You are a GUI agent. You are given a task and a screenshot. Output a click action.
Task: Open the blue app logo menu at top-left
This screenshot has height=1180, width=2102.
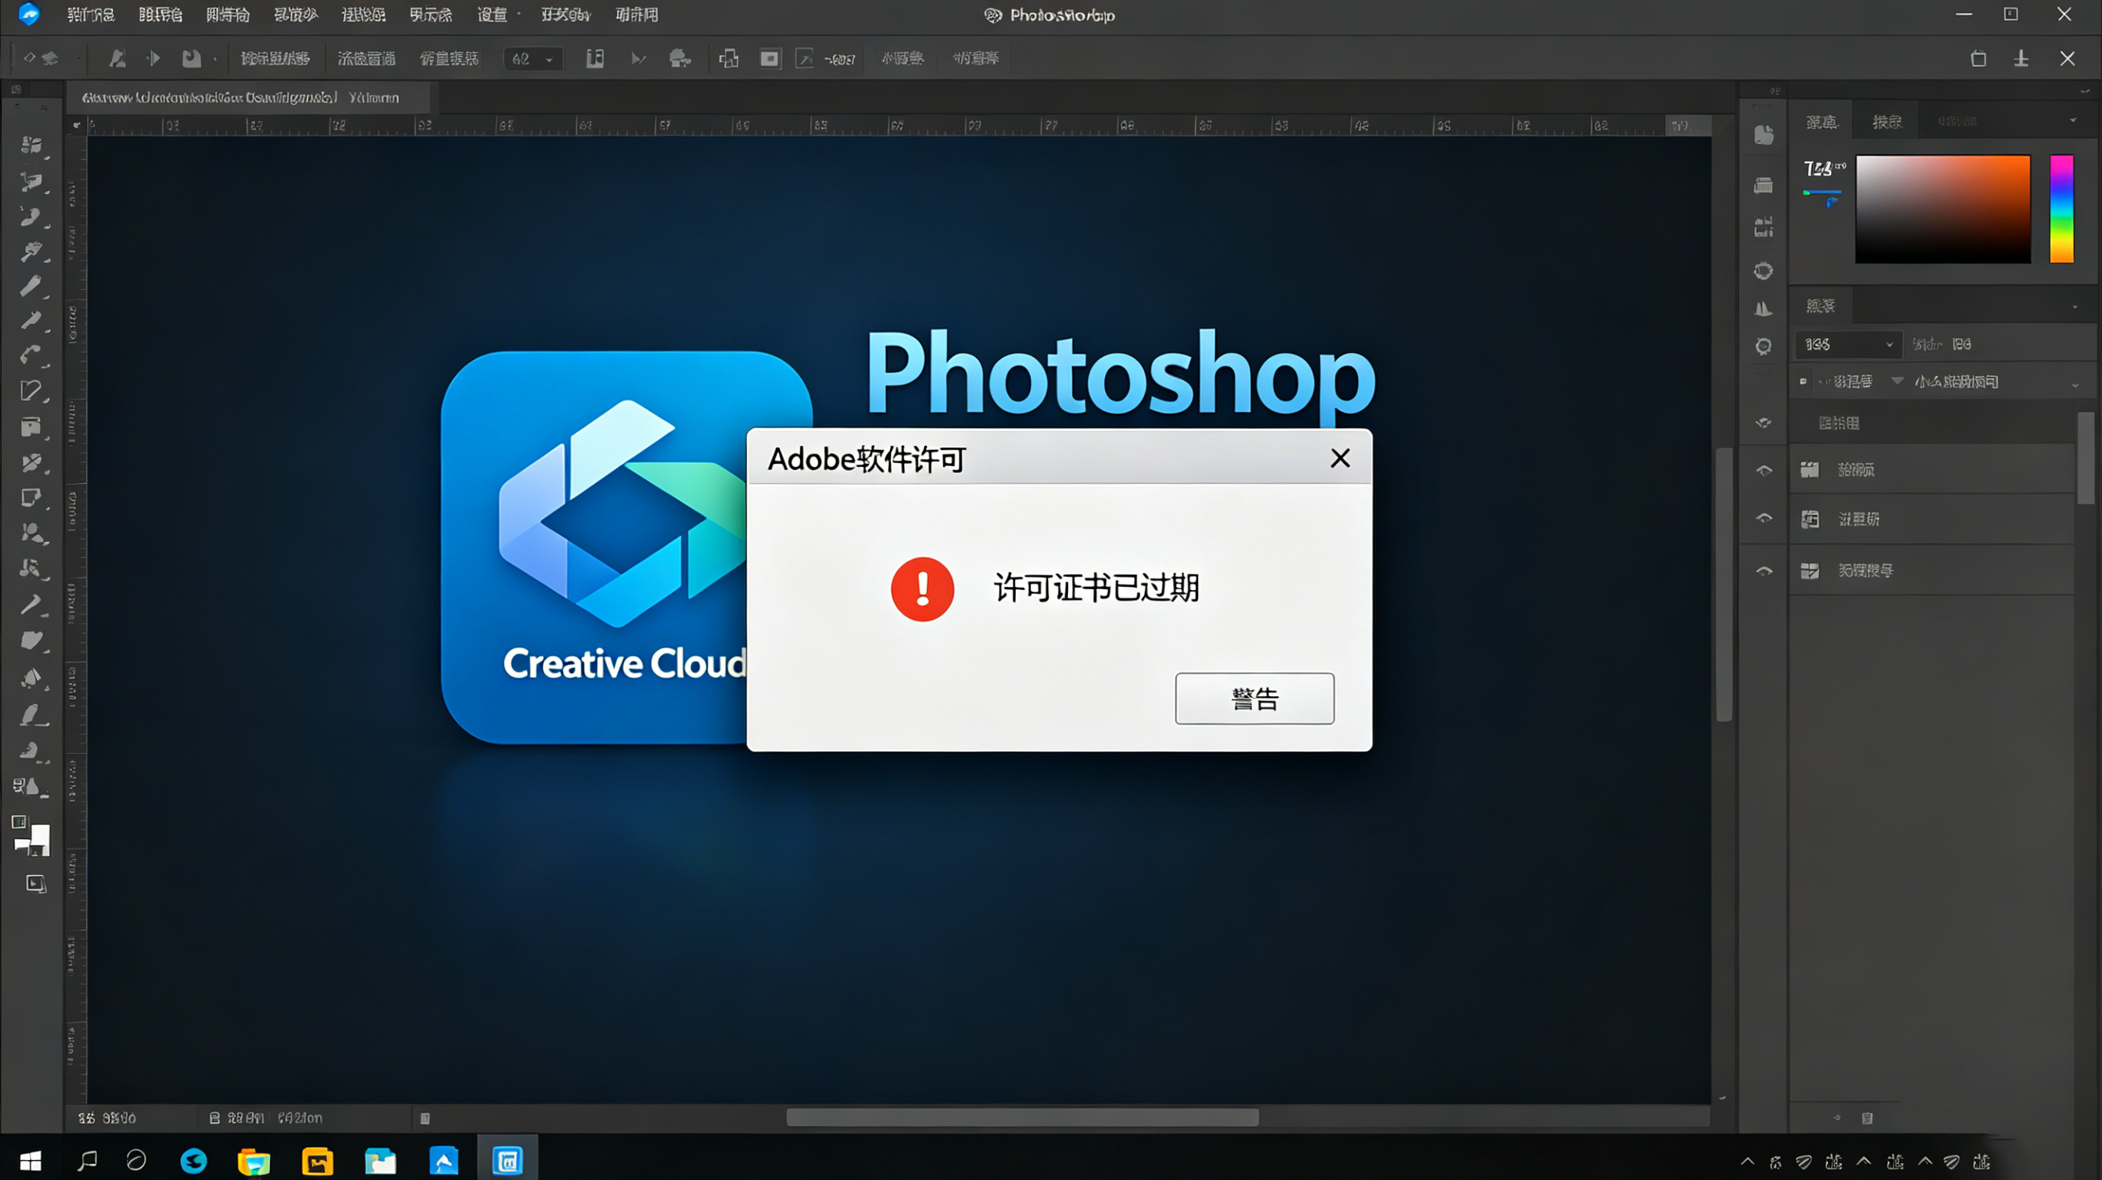coord(28,14)
